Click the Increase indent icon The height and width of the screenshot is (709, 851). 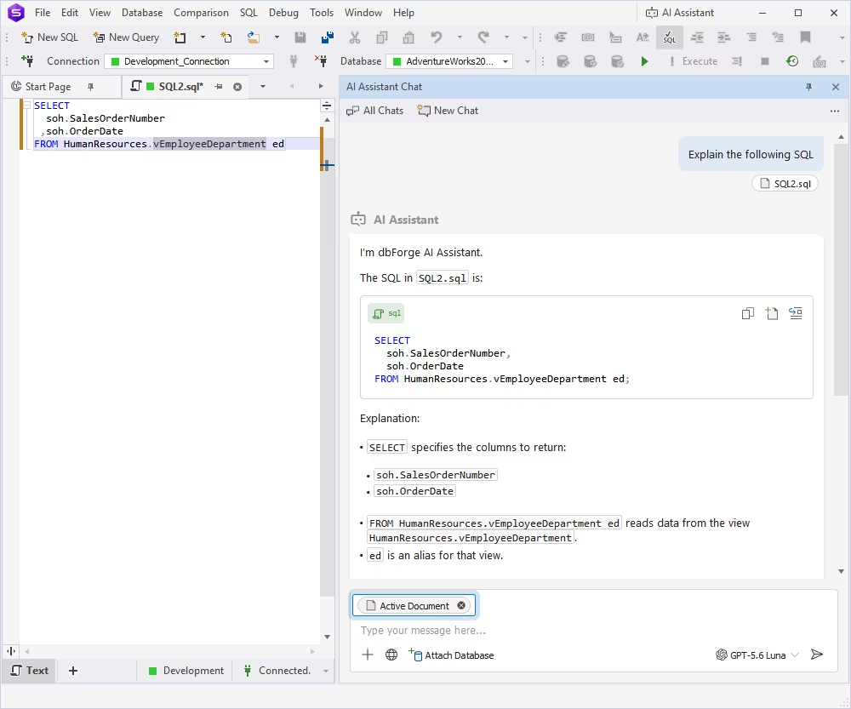[x=724, y=37]
